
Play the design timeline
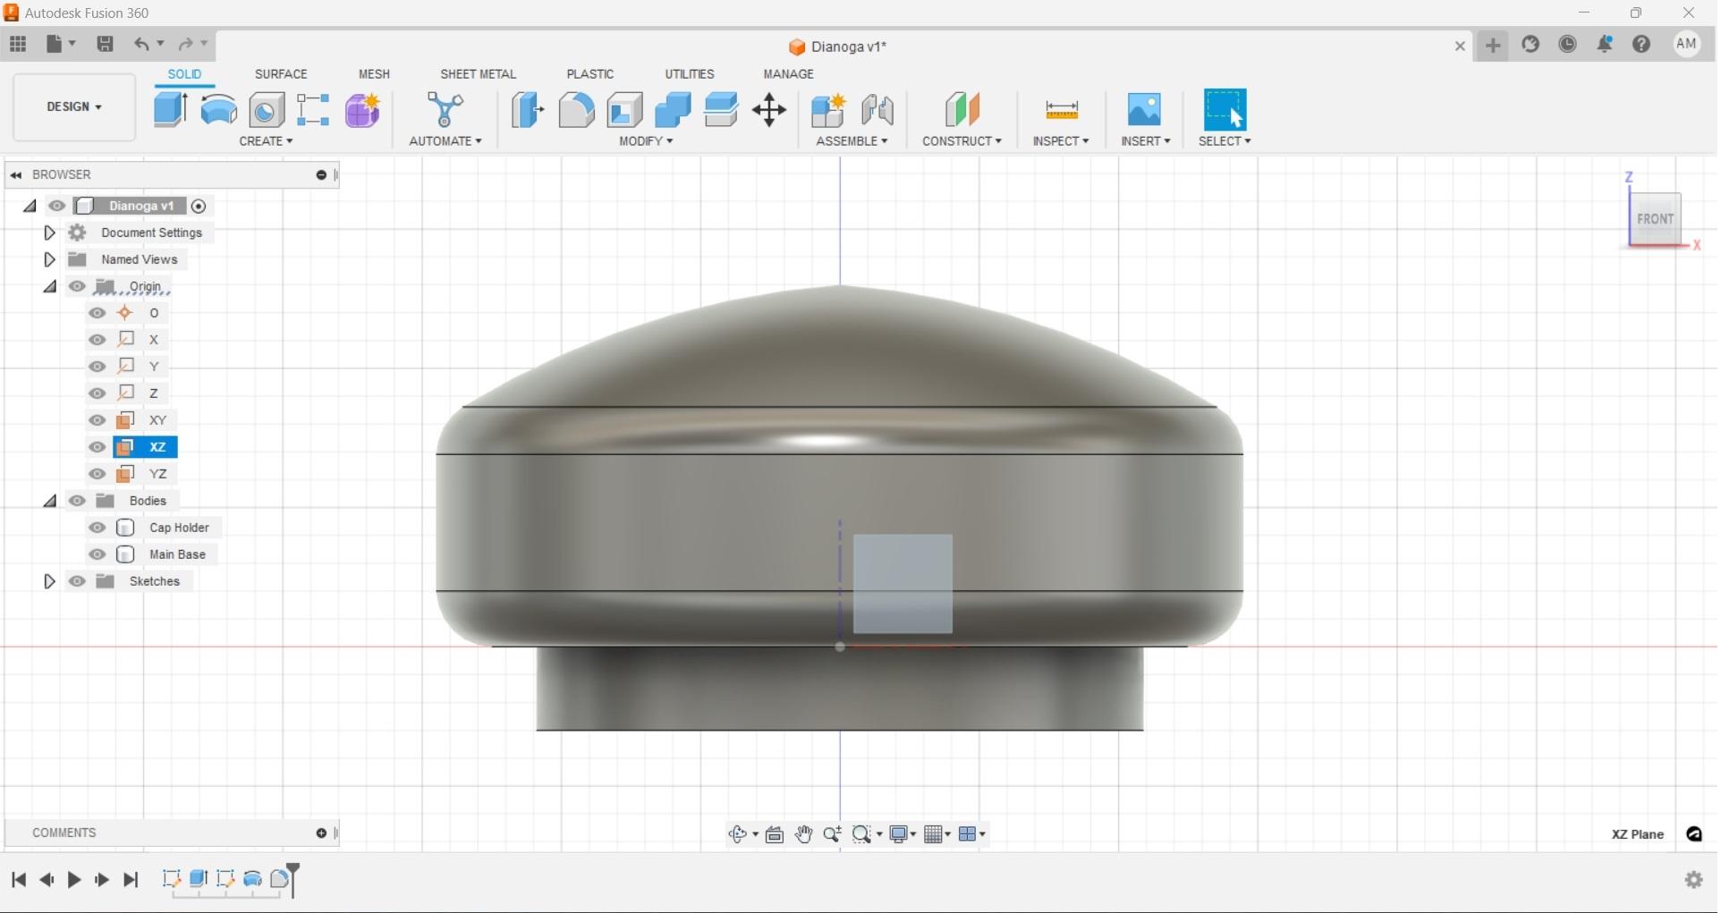74,880
